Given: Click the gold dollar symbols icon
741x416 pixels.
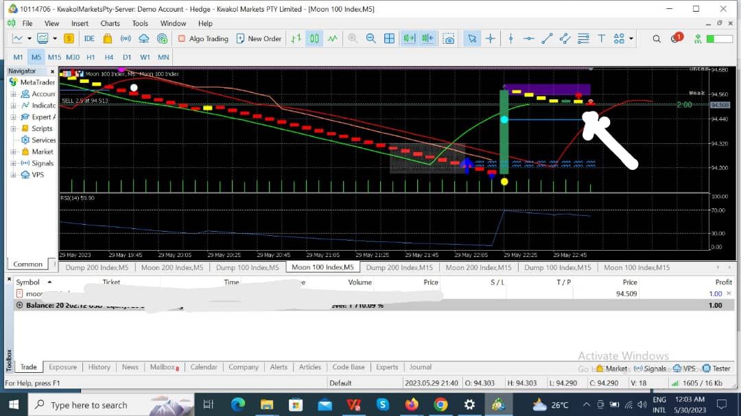Looking at the screenshot, I should point(69,38).
